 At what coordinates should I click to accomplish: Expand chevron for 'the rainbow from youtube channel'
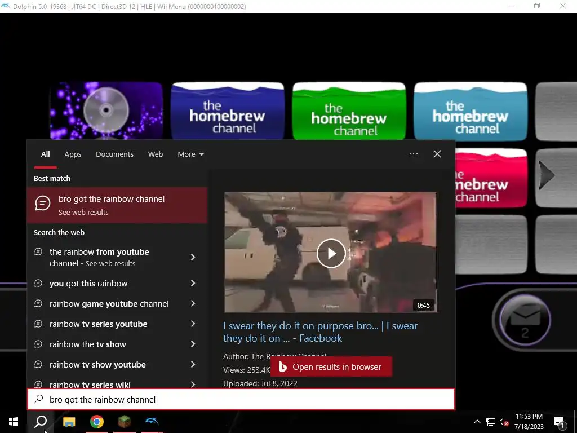pos(193,257)
